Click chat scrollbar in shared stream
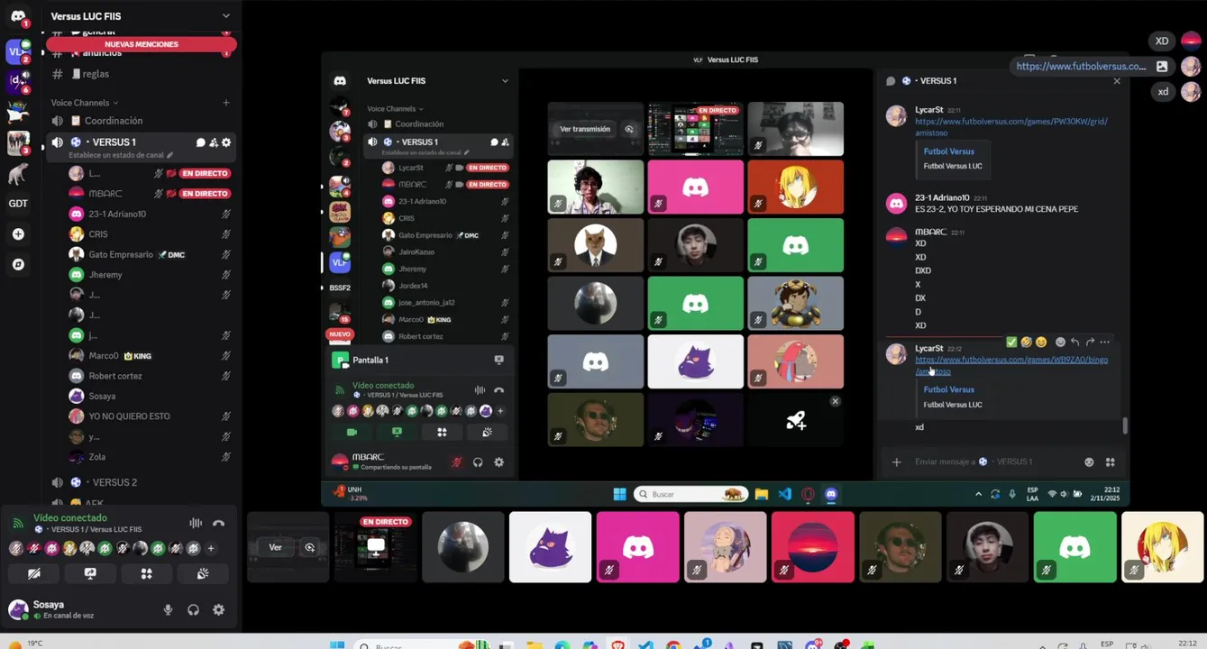 coord(1125,425)
